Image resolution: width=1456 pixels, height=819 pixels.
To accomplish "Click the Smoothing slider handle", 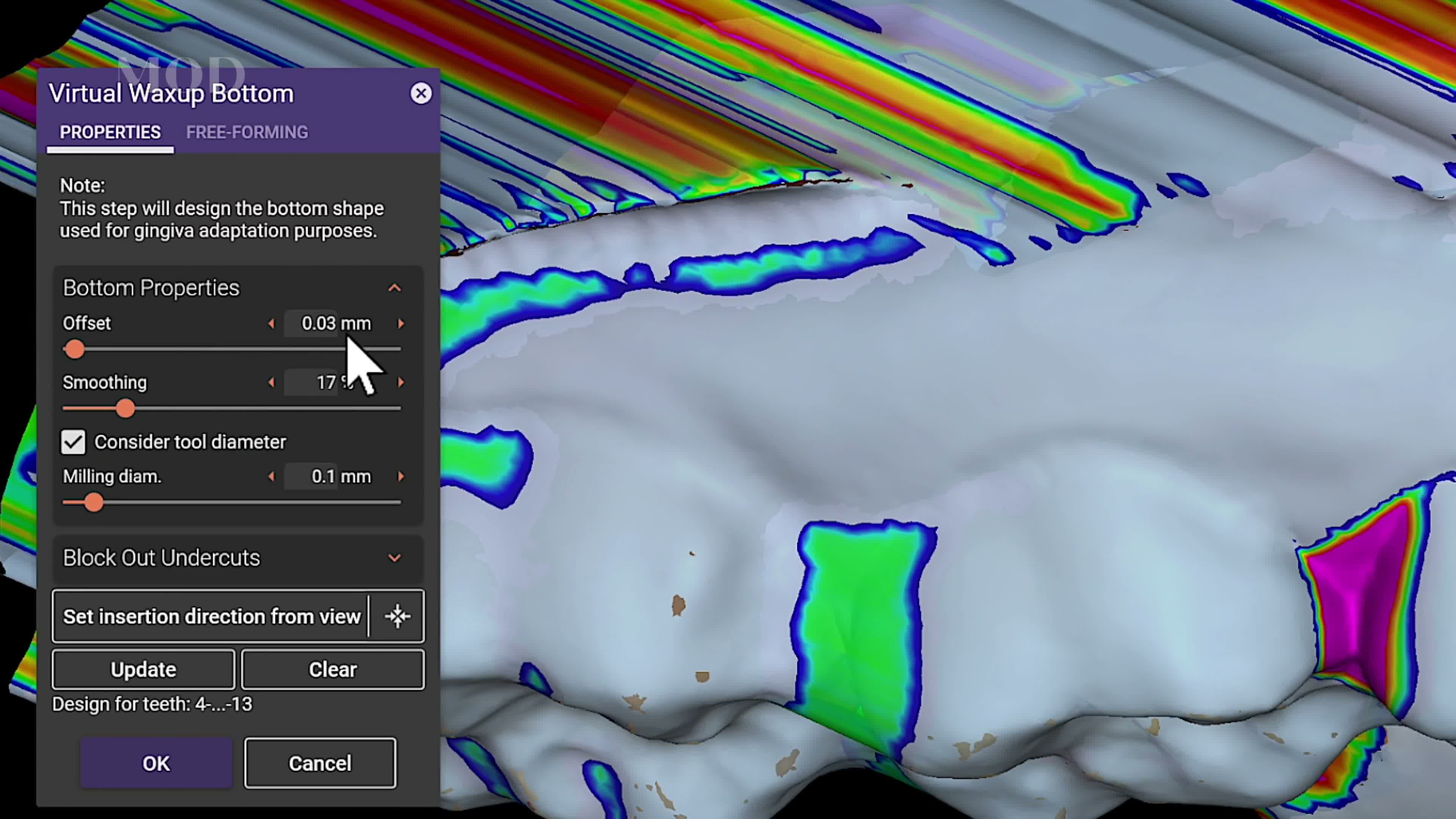I will click(126, 409).
